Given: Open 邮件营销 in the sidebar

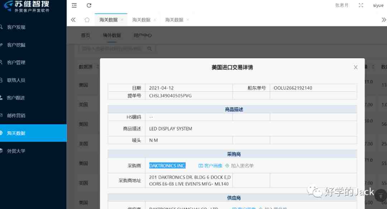Looking at the screenshot, I should click(x=16, y=116).
